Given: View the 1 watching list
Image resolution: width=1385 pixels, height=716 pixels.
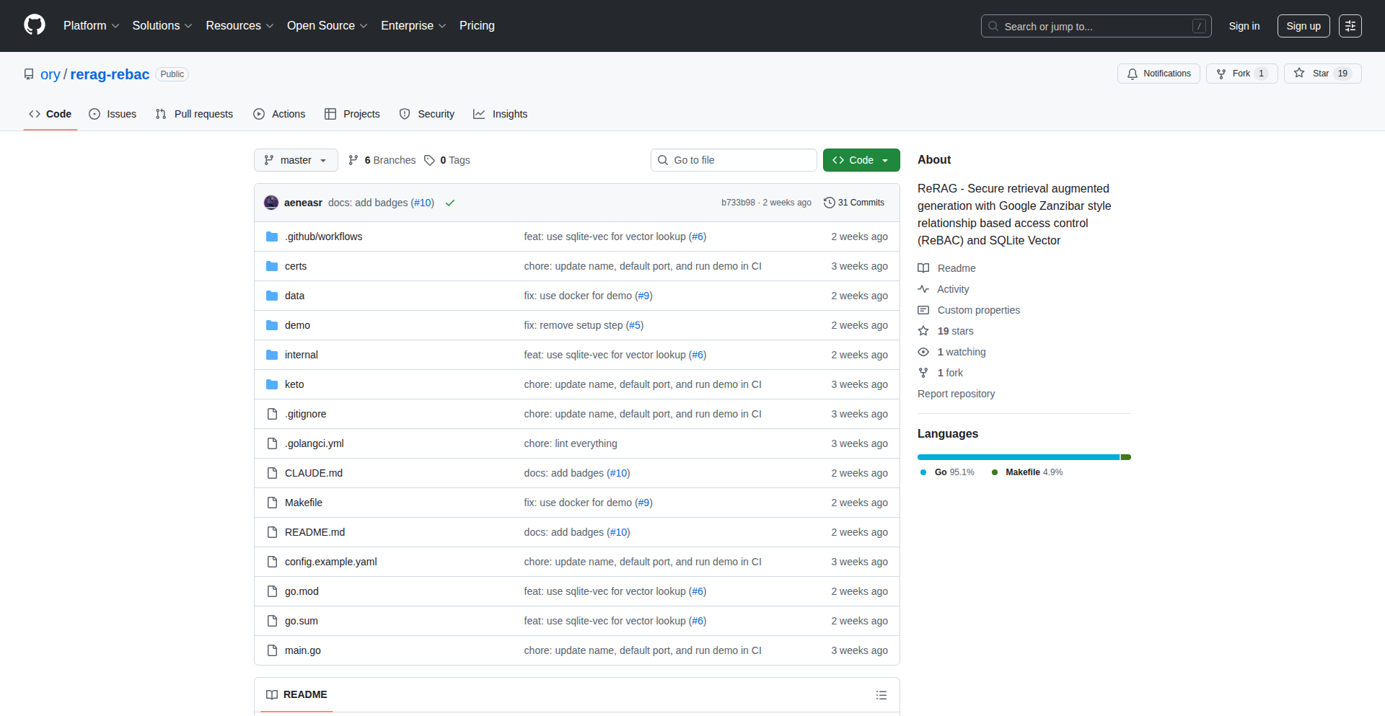Looking at the screenshot, I should pos(961,352).
